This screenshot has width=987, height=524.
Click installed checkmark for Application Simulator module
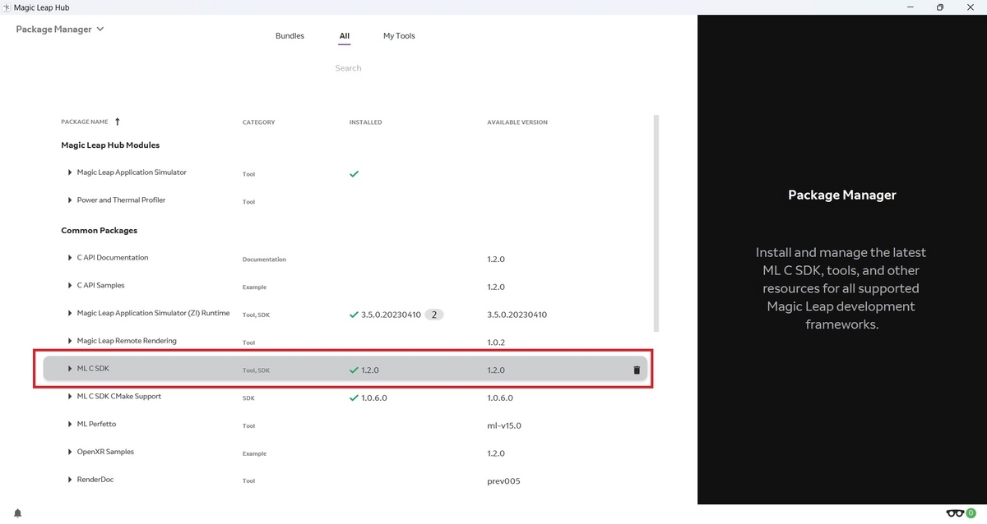(354, 174)
